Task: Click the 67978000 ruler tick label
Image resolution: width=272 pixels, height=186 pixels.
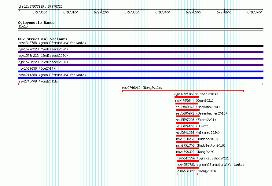Action: pyautogui.click(x=40, y=12)
